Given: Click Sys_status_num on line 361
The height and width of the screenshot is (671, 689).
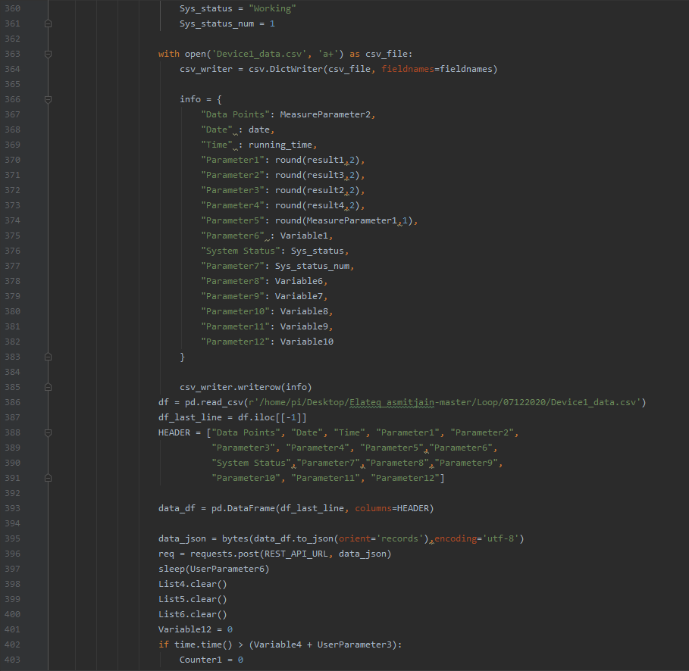Looking at the screenshot, I should click(217, 23).
